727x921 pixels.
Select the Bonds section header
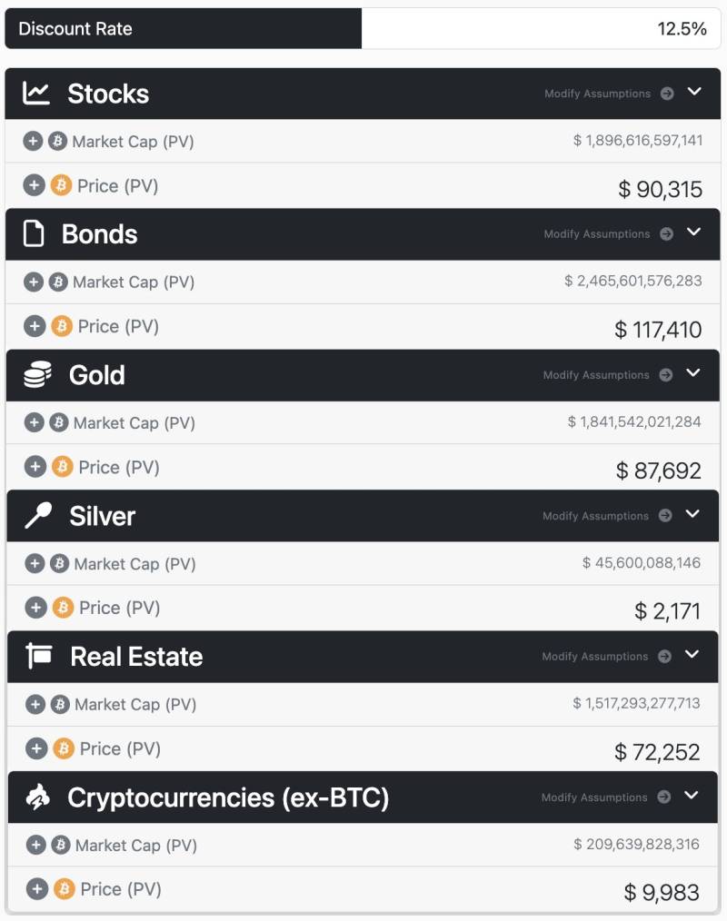100,234
